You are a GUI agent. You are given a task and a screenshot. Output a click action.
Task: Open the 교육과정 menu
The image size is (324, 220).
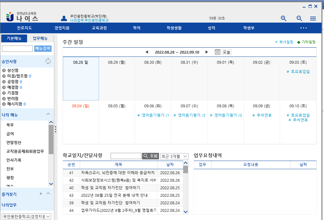(x=99, y=28)
